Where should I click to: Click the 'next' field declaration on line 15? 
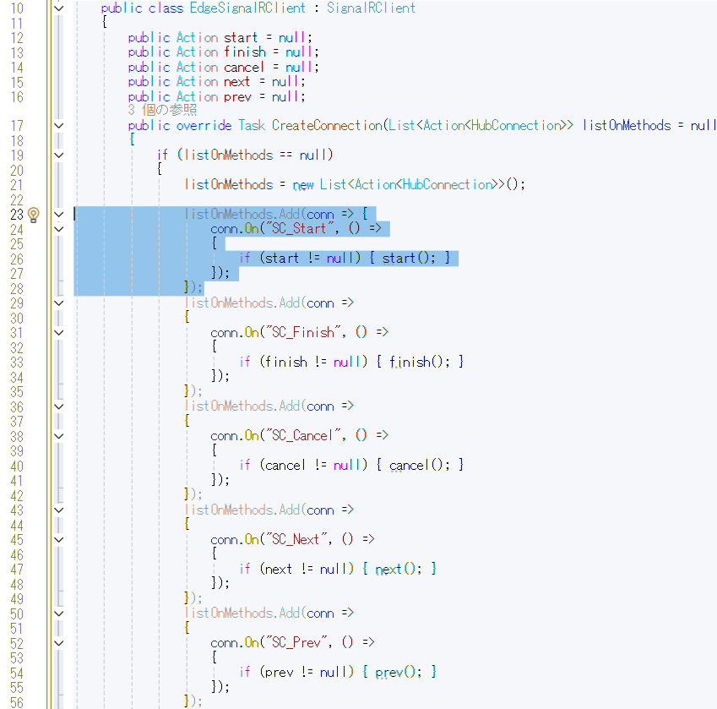tap(237, 82)
